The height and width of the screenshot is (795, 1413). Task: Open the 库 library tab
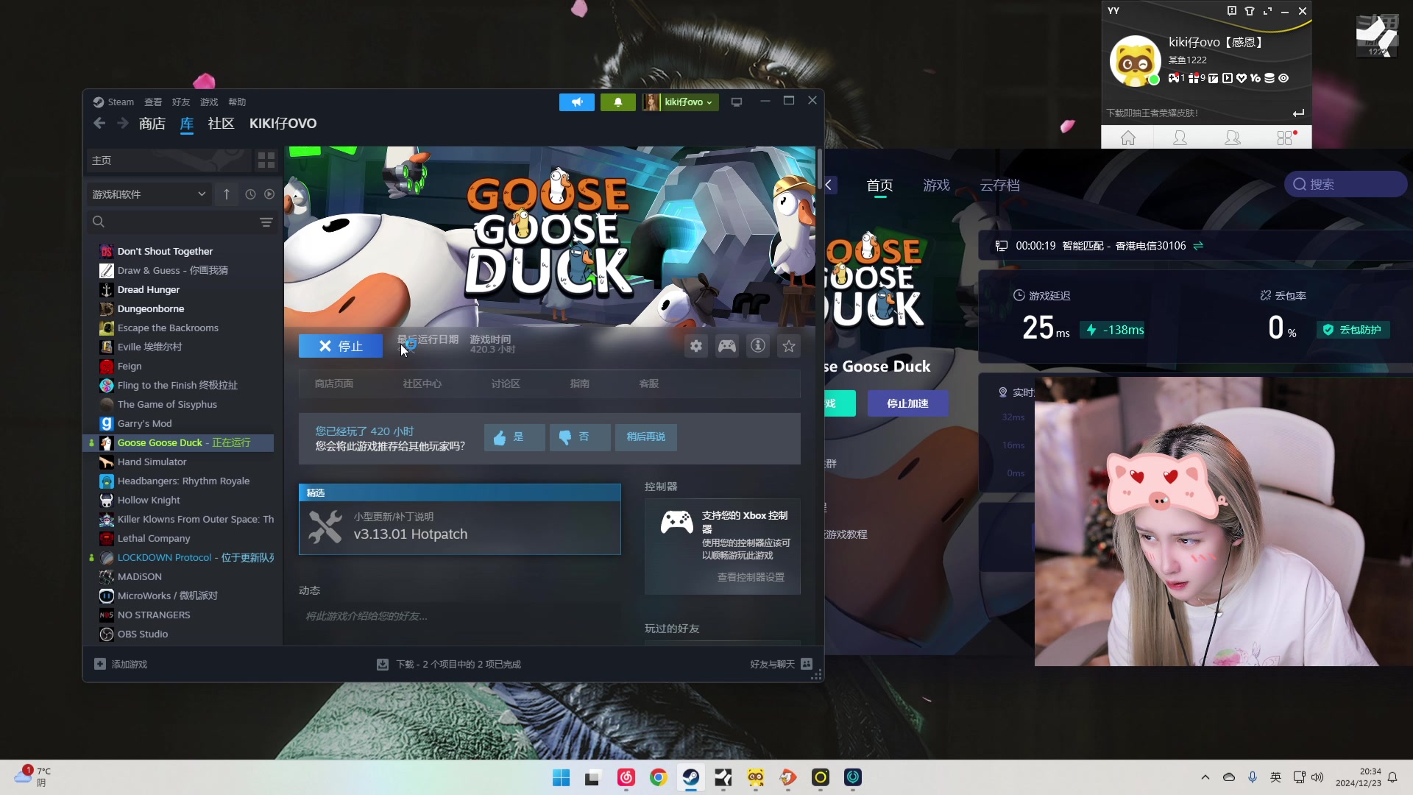[187, 124]
